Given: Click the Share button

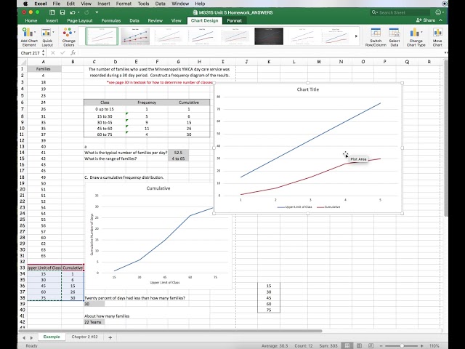Looking at the screenshot, I should coord(426,20).
